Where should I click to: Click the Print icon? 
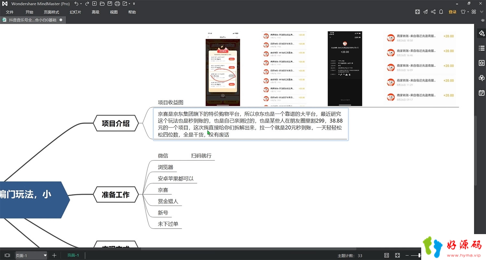(117, 4)
